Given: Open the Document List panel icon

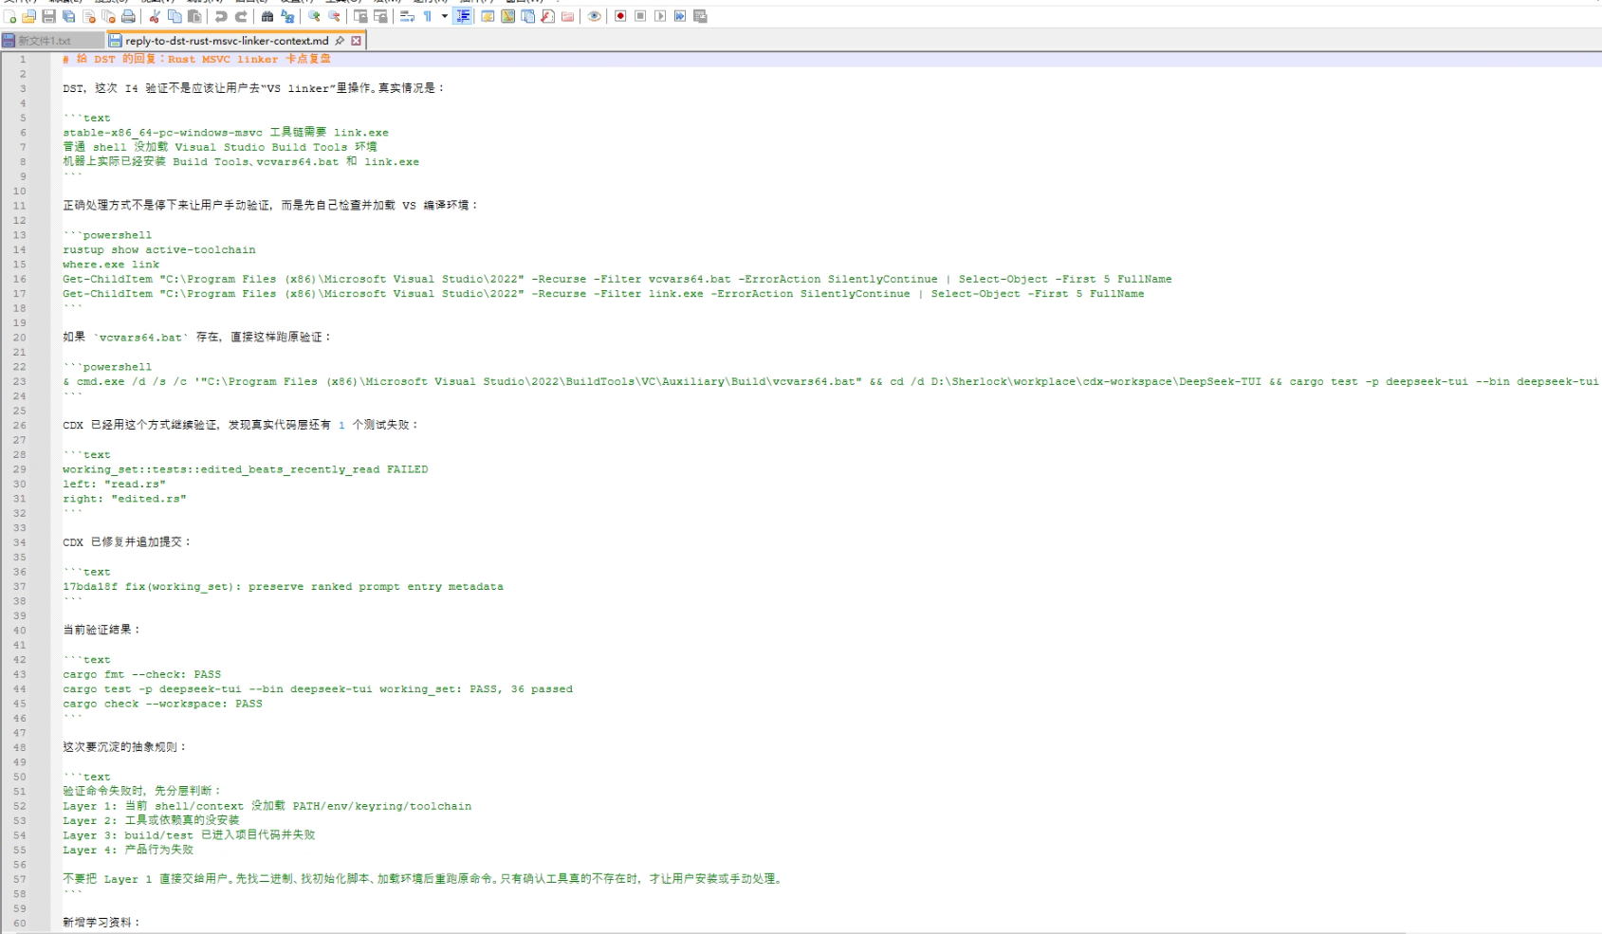Looking at the screenshot, I should pos(528,16).
